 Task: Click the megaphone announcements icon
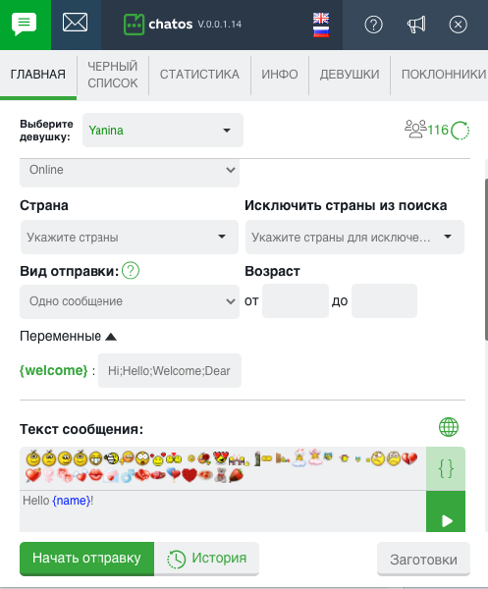tap(416, 25)
